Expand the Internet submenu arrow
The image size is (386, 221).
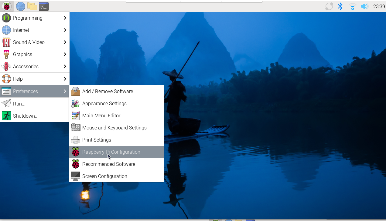(65, 30)
